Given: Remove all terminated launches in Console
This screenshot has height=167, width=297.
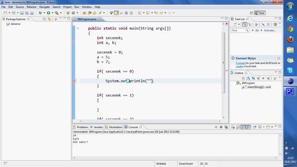Looking at the screenshot, I should [226, 127].
